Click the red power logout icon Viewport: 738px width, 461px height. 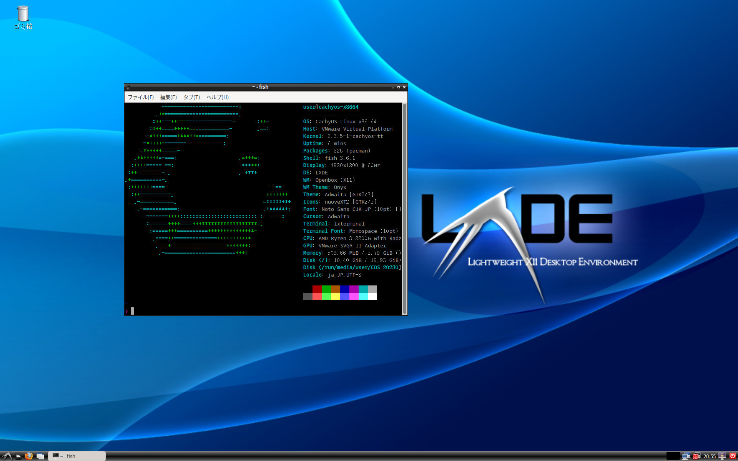(x=733, y=456)
